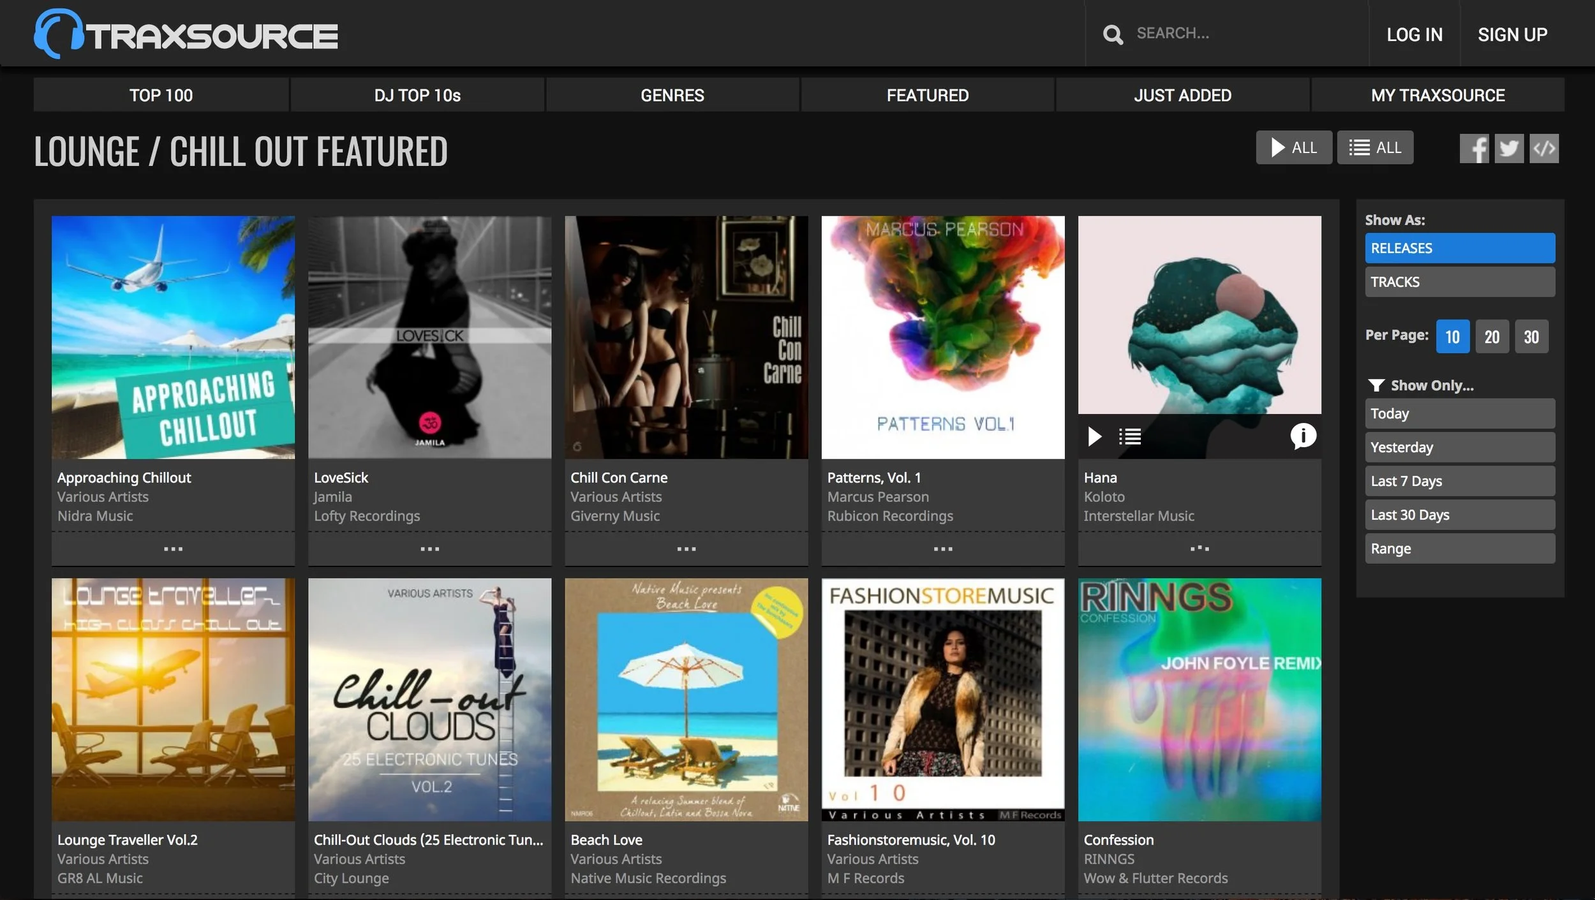The width and height of the screenshot is (1595, 900).
Task: Open artist Marcus Pearson link
Action: pos(878,497)
